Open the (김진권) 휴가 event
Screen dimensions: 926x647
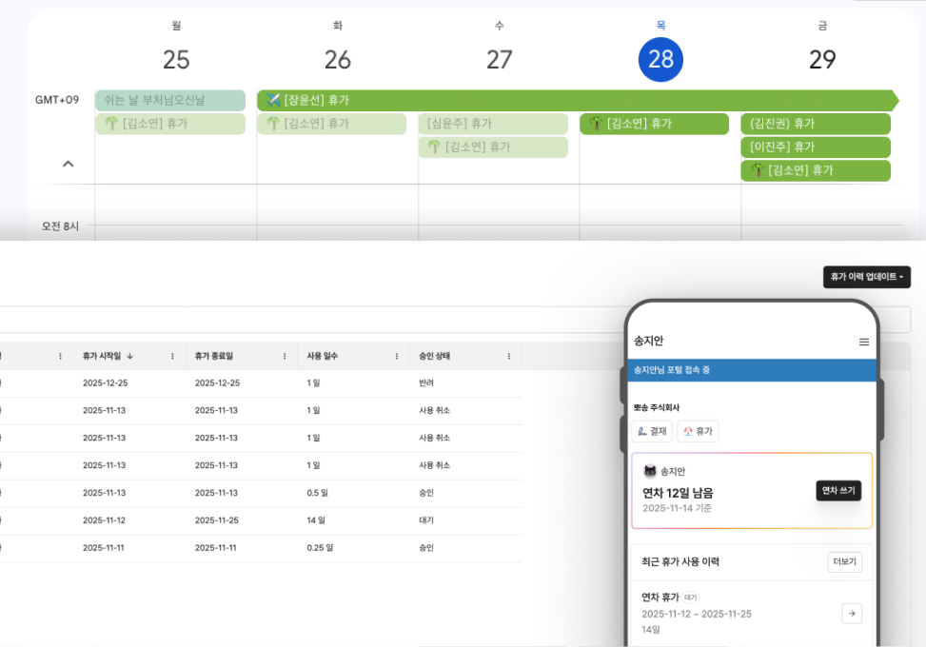tap(816, 124)
